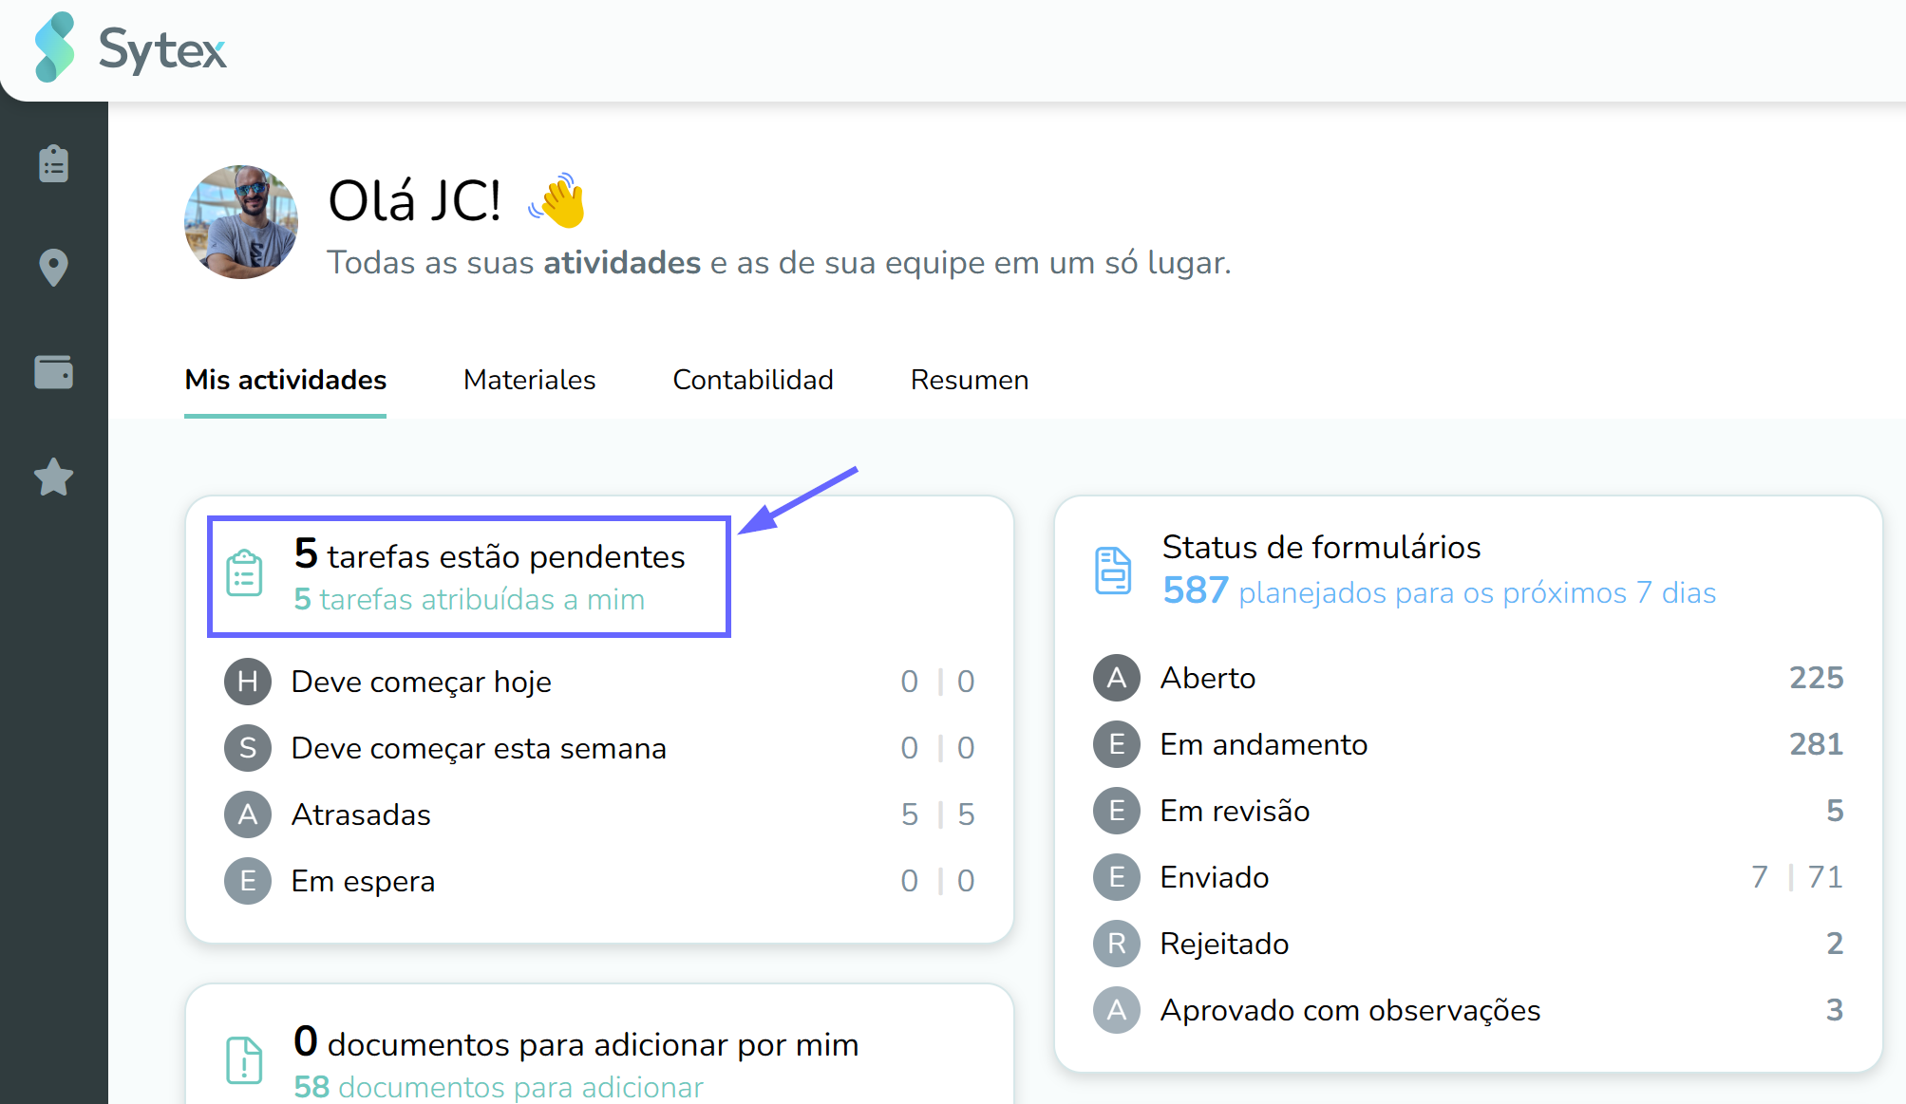Select the 'Enviado' status label
Screen dimensions: 1906x1104
pos(1215,877)
